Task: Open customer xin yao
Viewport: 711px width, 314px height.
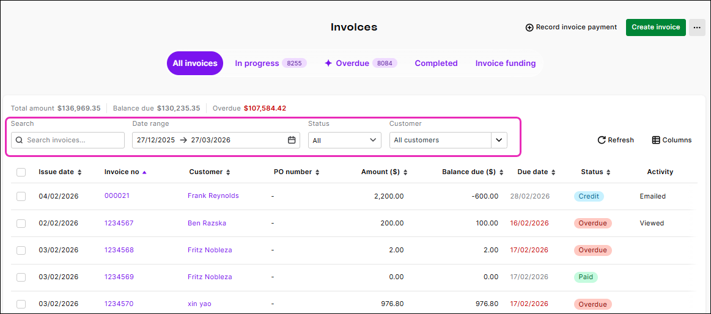Action: [x=199, y=304]
